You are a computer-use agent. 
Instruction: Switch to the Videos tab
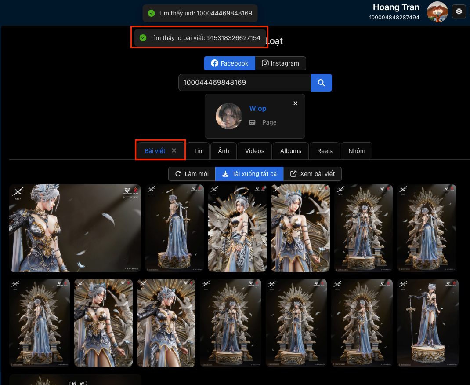254,151
